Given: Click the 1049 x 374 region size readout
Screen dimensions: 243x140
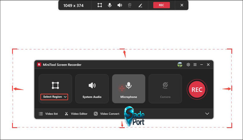Looking at the screenshot, I should point(73,6).
